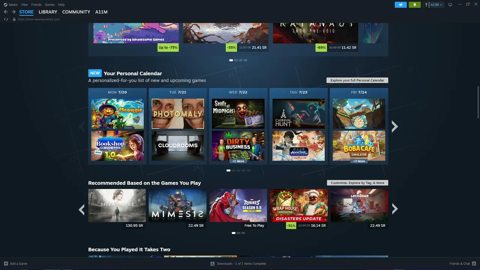The height and width of the screenshot is (270, 480).
Task: Open the Boba Cafe Simulator thumbnail
Action: [x=359, y=146]
